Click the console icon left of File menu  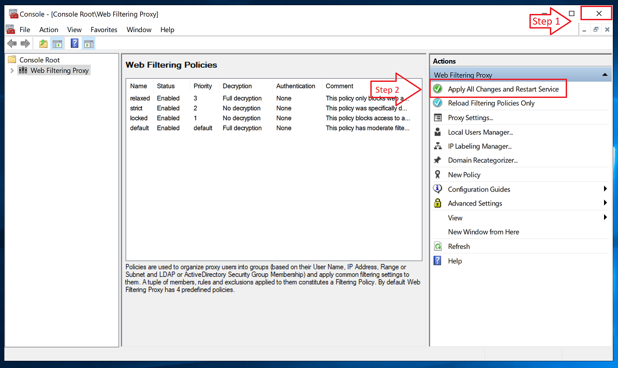[x=11, y=29]
